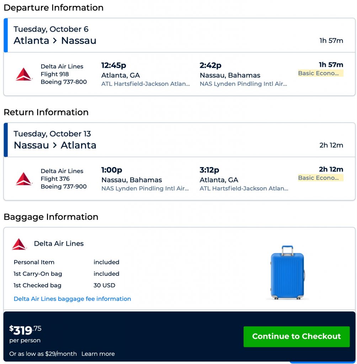Click Flight 376 details text
357x364 pixels.
click(55, 179)
